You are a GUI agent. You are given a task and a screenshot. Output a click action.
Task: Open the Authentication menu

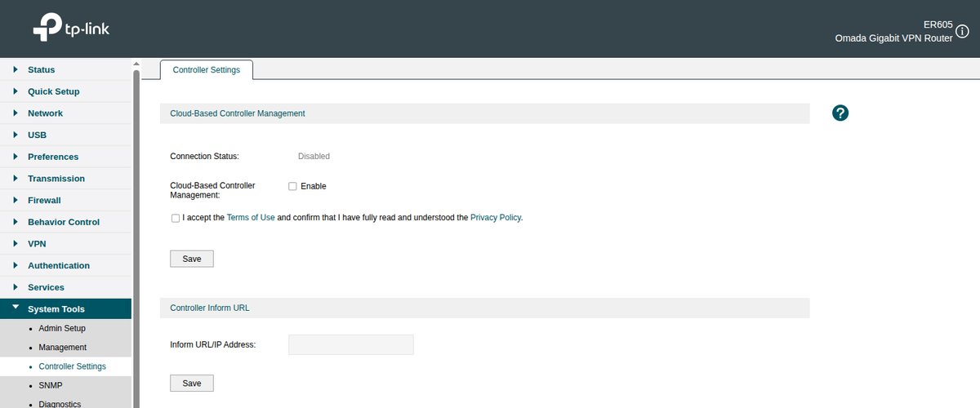pyautogui.click(x=65, y=265)
